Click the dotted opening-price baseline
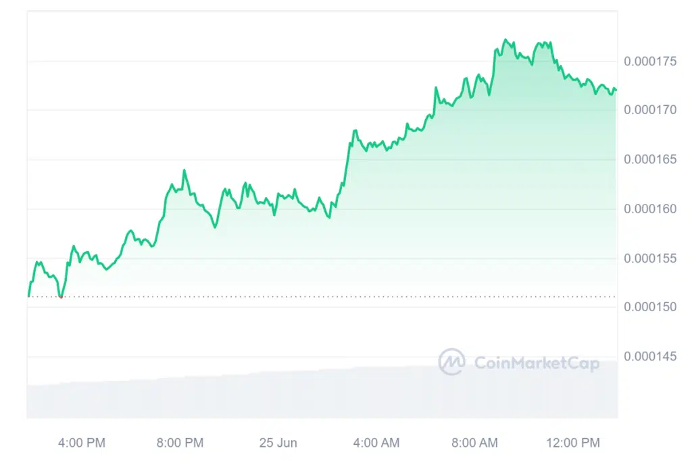 tap(338, 296)
